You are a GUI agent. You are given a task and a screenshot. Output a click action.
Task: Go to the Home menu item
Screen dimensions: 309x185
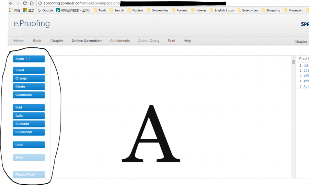19,41
